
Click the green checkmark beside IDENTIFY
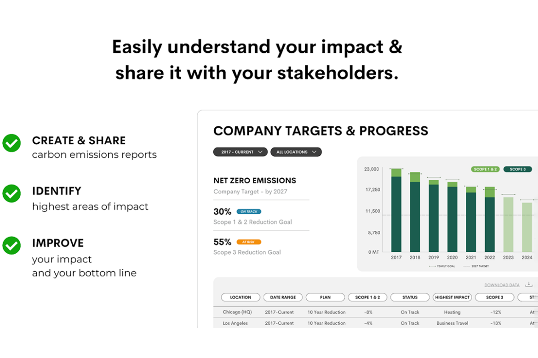(11, 193)
